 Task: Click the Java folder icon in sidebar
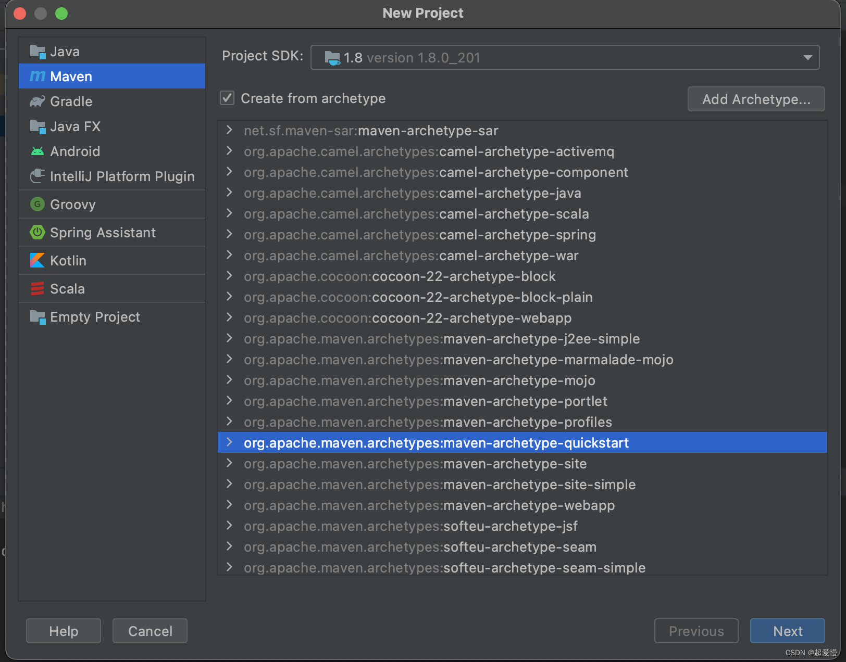point(38,52)
